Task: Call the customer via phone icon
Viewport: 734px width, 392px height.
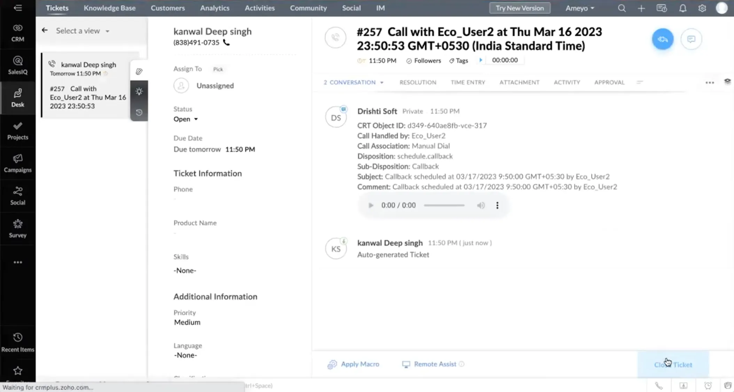Action: click(x=226, y=42)
